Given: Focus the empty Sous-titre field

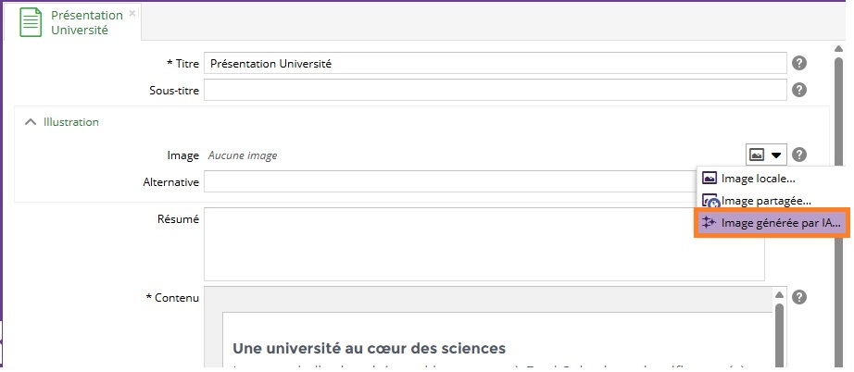Looking at the screenshot, I should [495, 90].
